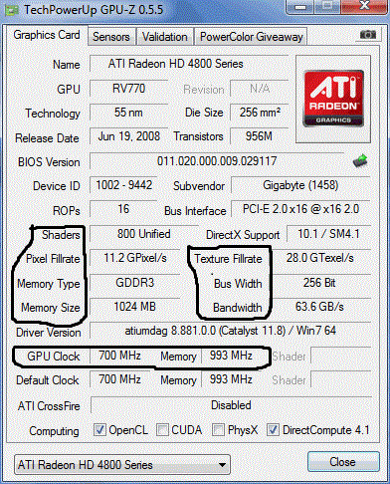Click the ATI Radeon logo image
This screenshot has height=484, width=390.
click(x=333, y=99)
